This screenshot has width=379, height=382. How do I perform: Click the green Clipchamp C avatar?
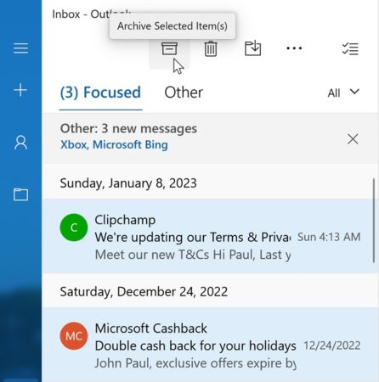click(x=74, y=228)
